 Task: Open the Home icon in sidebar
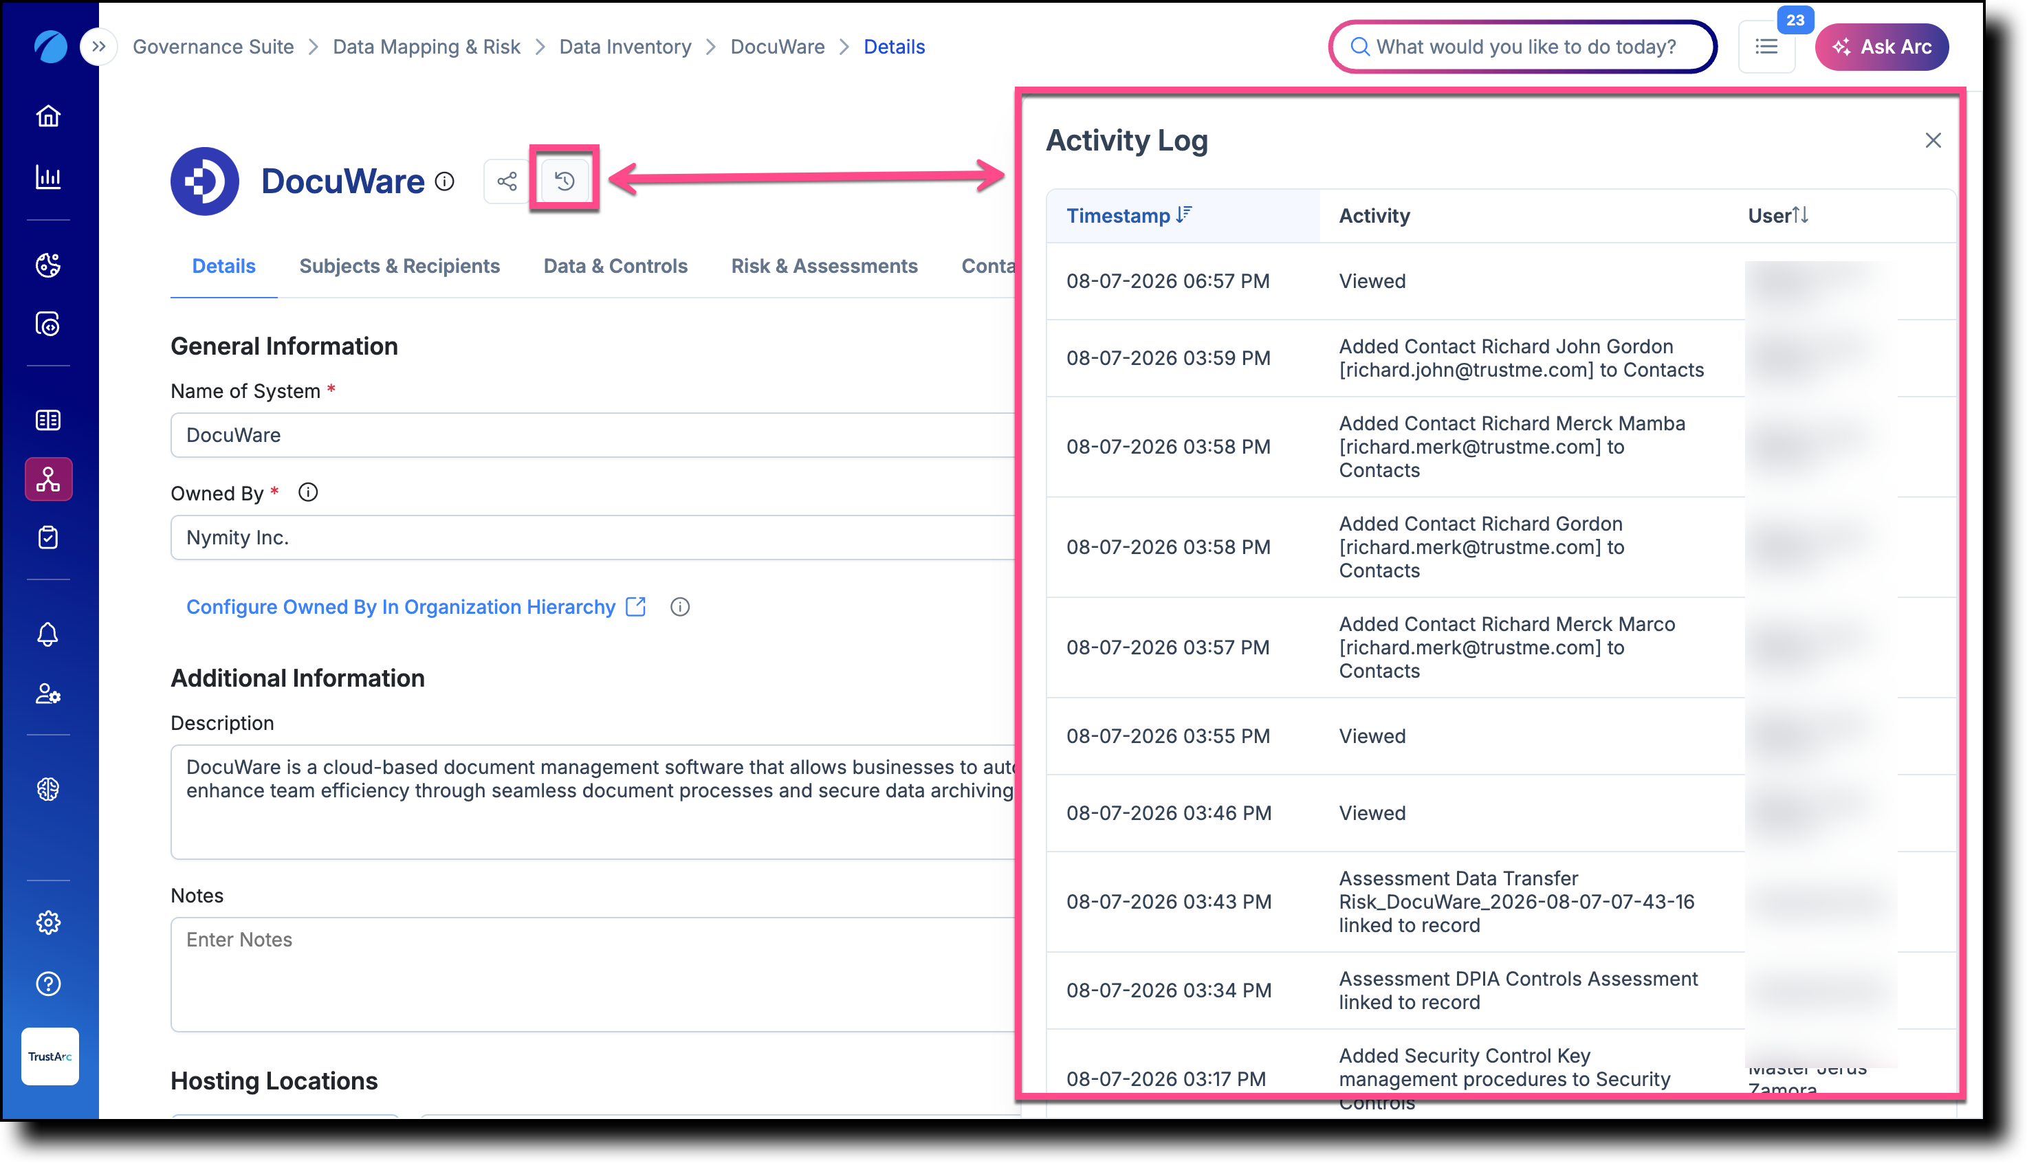click(x=48, y=117)
